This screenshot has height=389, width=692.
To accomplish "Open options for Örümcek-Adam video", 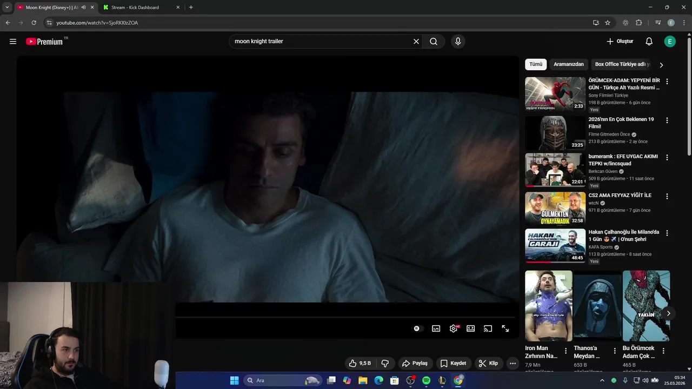I will click(x=667, y=82).
